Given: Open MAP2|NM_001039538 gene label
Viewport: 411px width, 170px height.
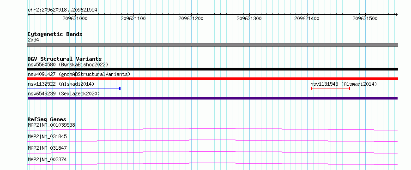Looking at the screenshot, I should tap(51, 125).
